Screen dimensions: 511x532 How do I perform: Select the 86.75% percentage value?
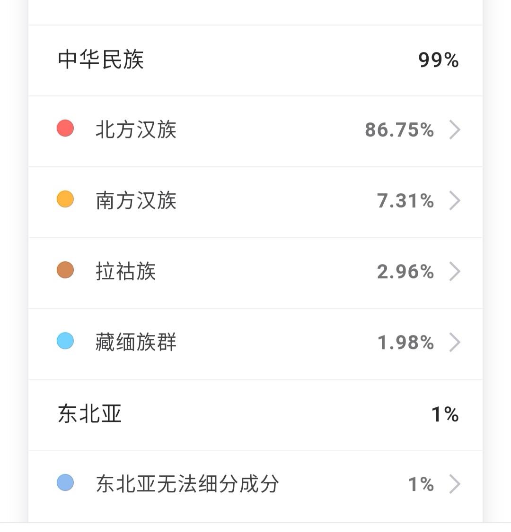[399, 130]
